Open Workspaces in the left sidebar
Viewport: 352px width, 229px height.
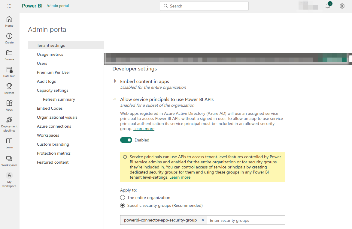(x=9, y=161)
